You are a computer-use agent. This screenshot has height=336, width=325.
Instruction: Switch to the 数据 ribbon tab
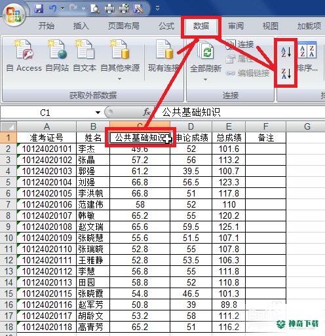[201, 26]
